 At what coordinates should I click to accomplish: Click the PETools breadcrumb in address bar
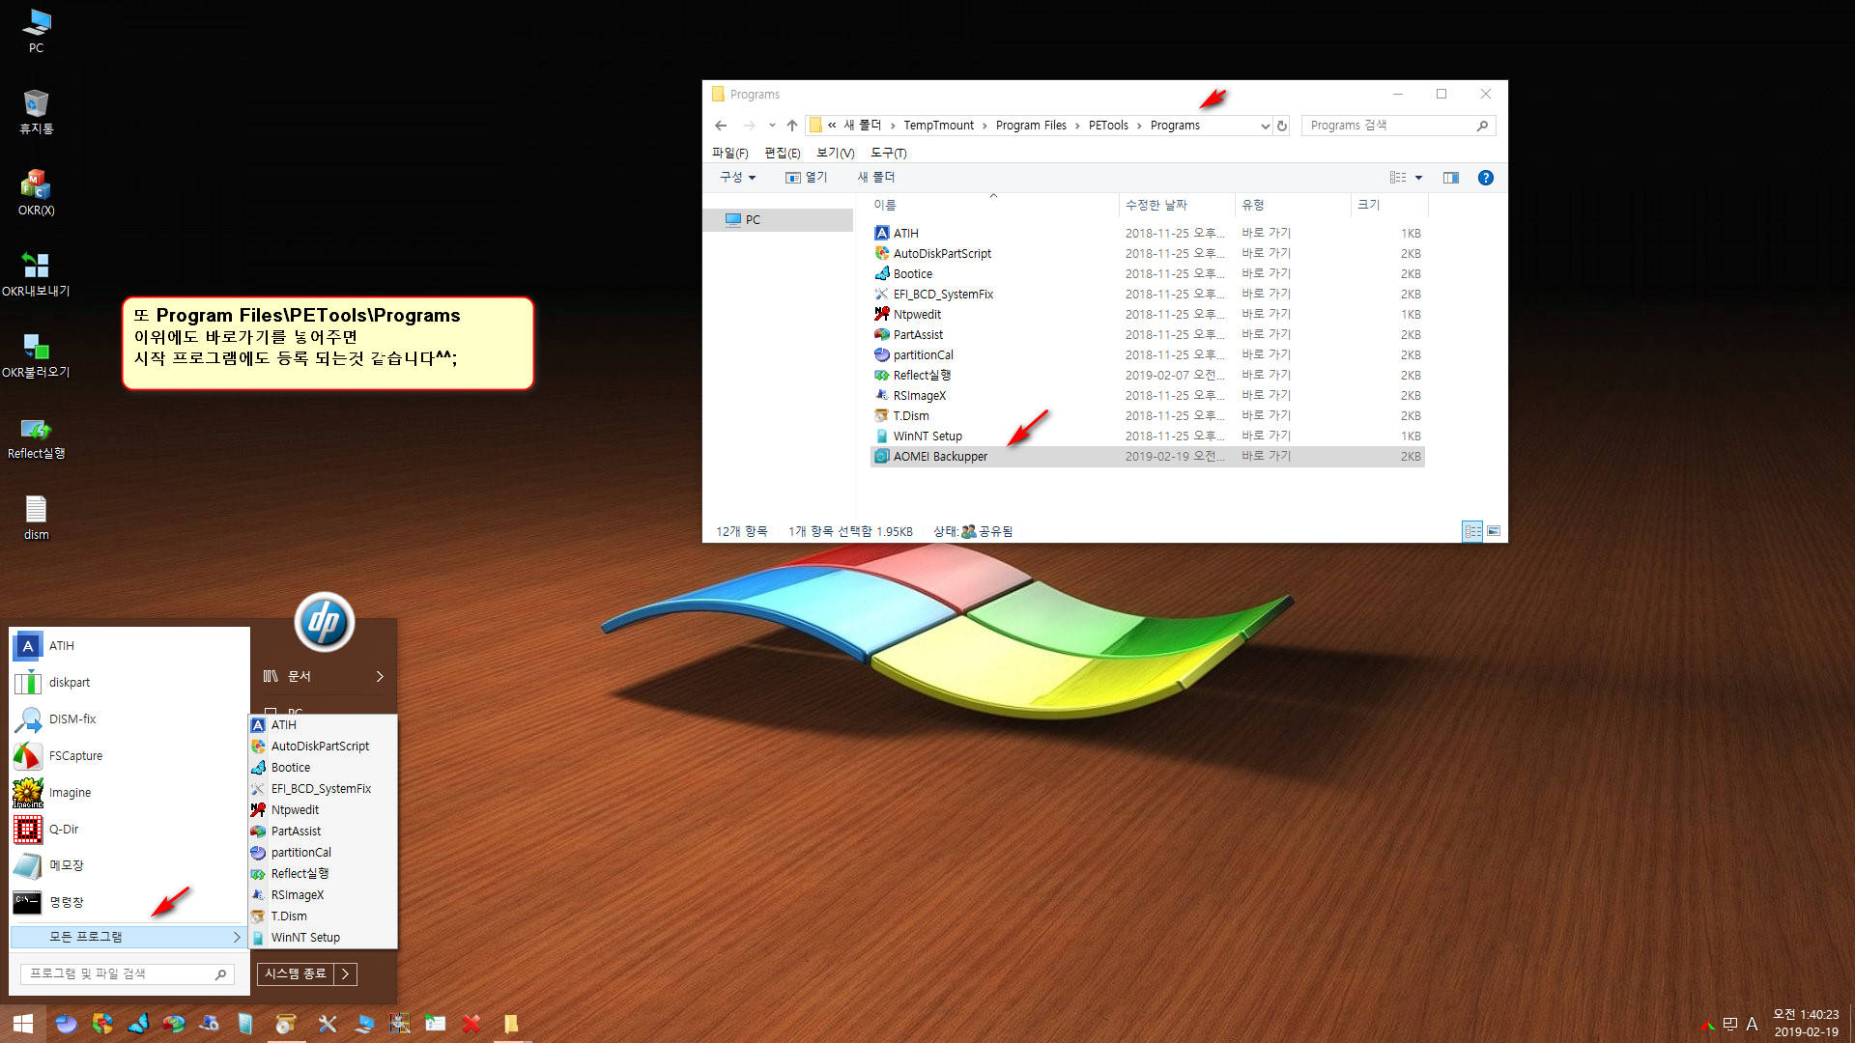1108,126
